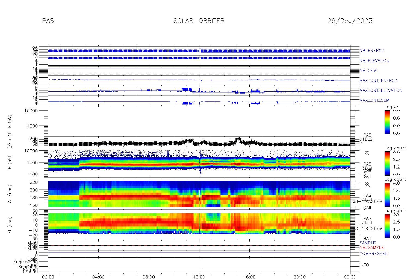Click the 16:00 time tick label
Screen dimensions: 413x279
(x=249, y=277)
